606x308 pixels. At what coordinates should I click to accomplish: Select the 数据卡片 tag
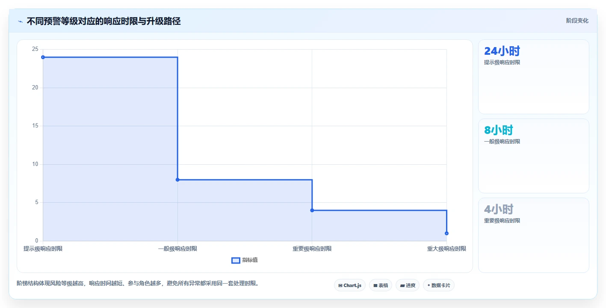tap(438, 285)
